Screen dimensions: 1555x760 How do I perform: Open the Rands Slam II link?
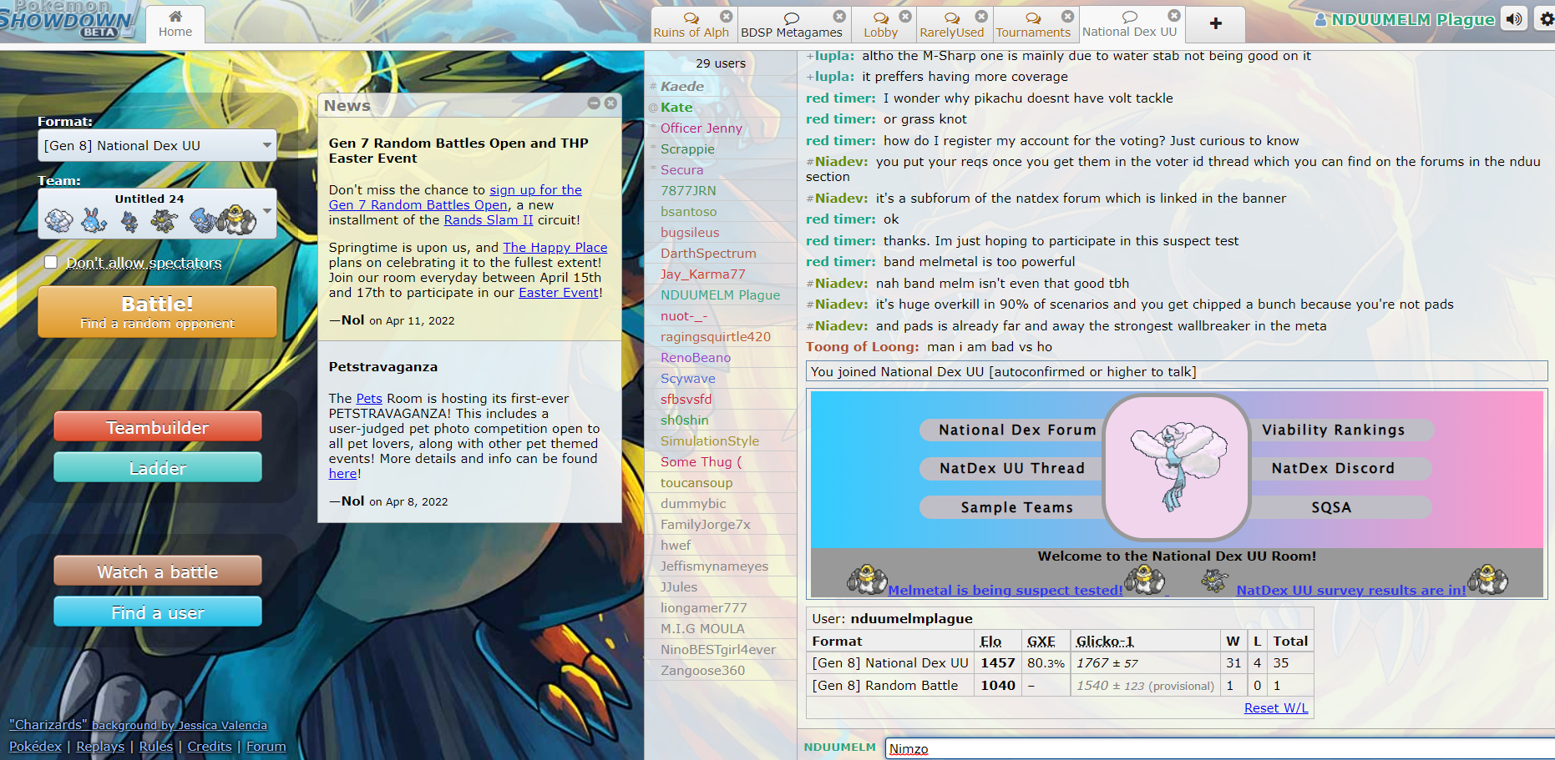click(489, 219)
